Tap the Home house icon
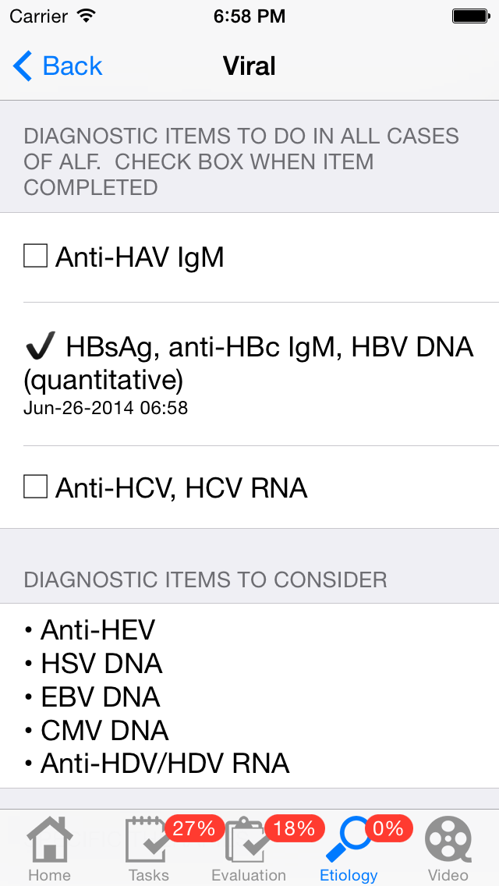 pos(50,839)
